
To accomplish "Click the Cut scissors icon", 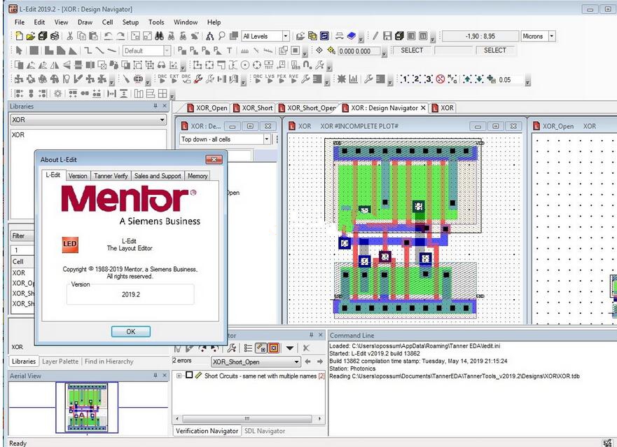I will 69,36.
